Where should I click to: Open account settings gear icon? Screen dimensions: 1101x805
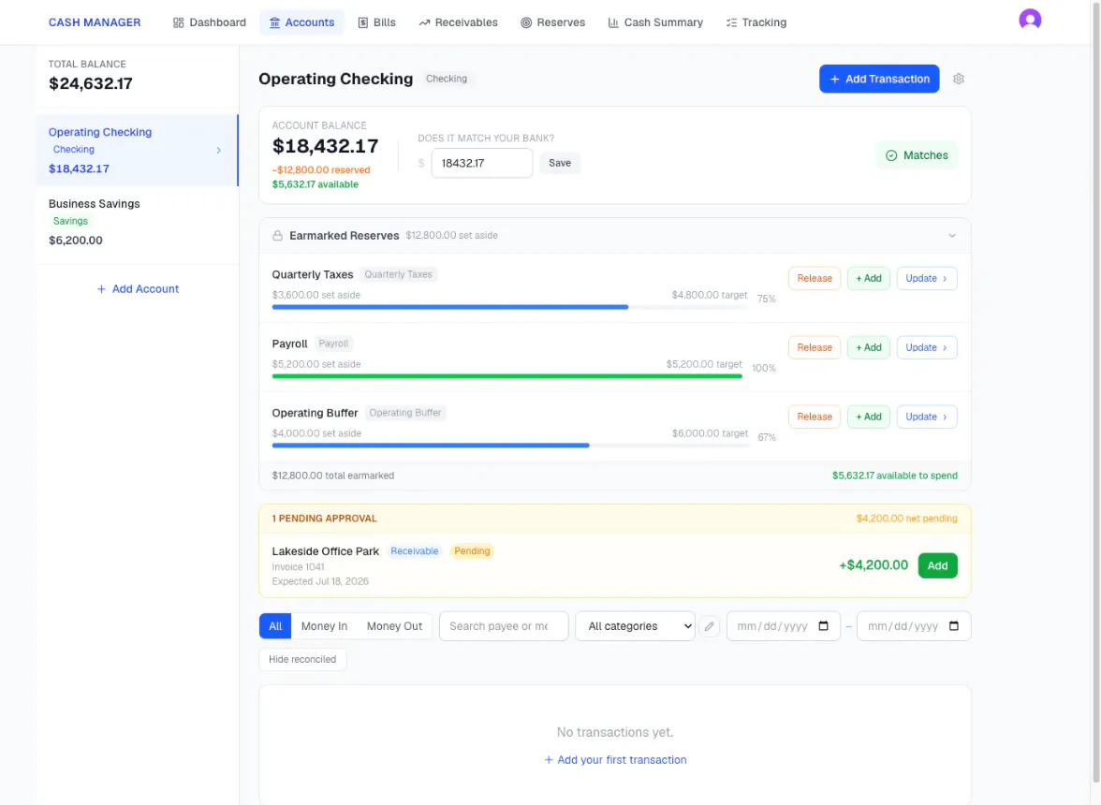tap(959, 79)
